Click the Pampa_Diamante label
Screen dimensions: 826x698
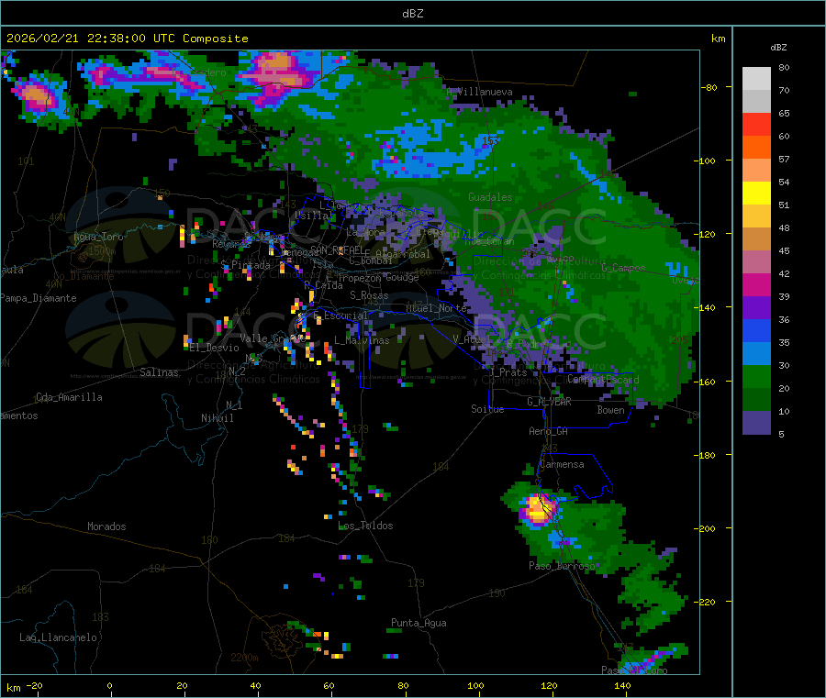[39, 298]
